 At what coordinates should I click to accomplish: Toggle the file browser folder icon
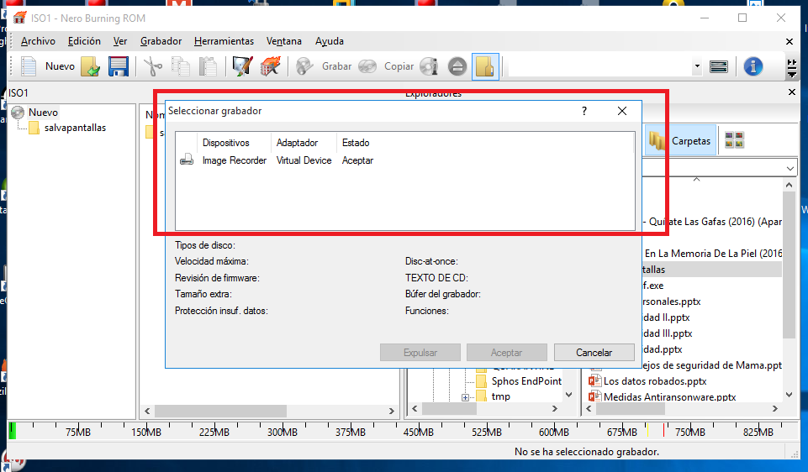pos(485,66)
